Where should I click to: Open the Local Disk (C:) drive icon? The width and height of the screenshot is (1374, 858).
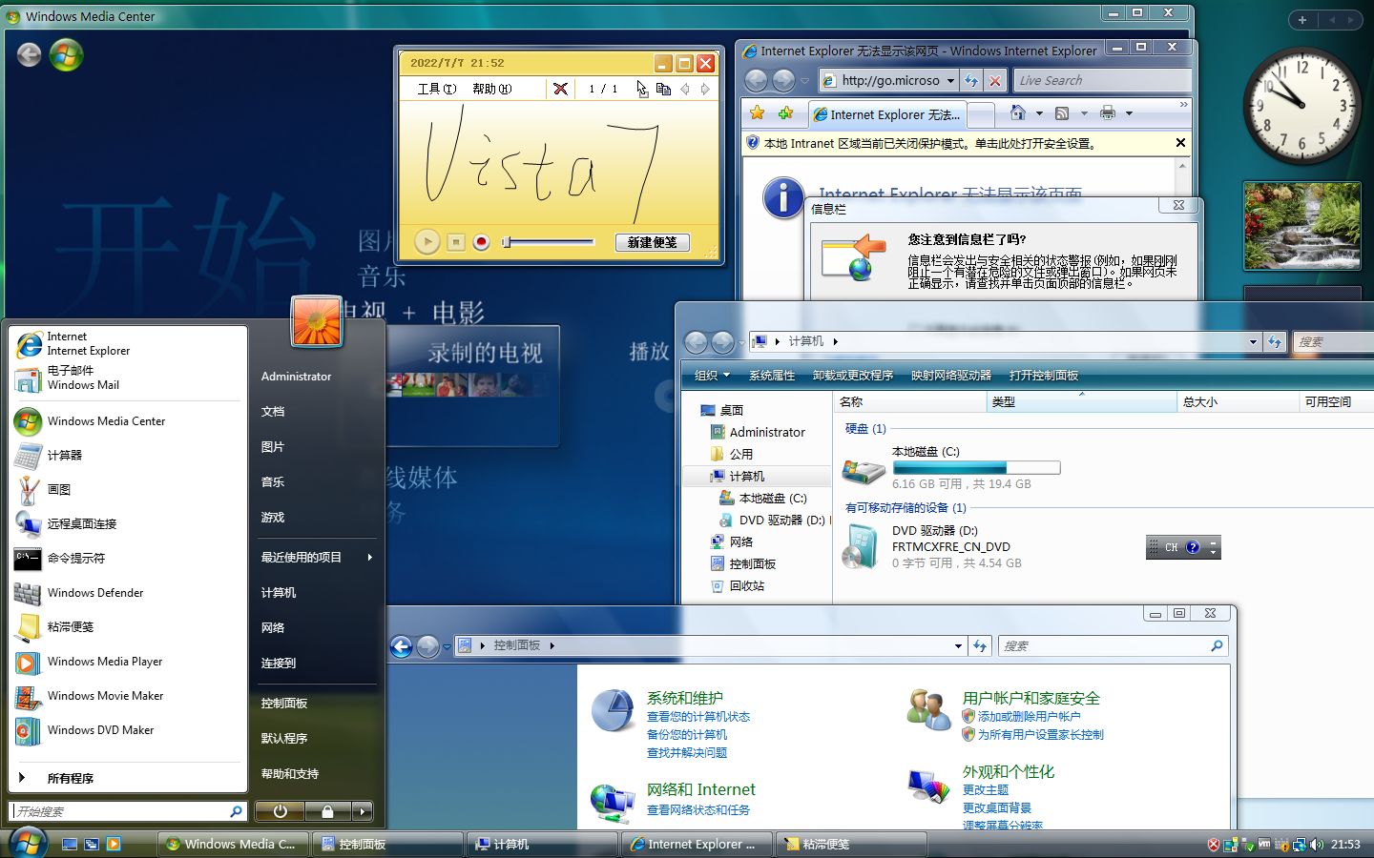point(864,470)
